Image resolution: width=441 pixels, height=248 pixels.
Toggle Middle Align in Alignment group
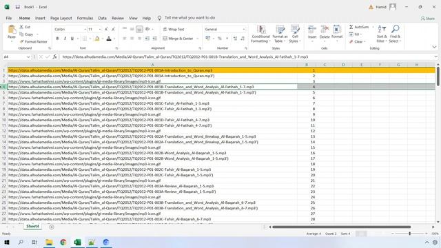(x=132, y=29)
